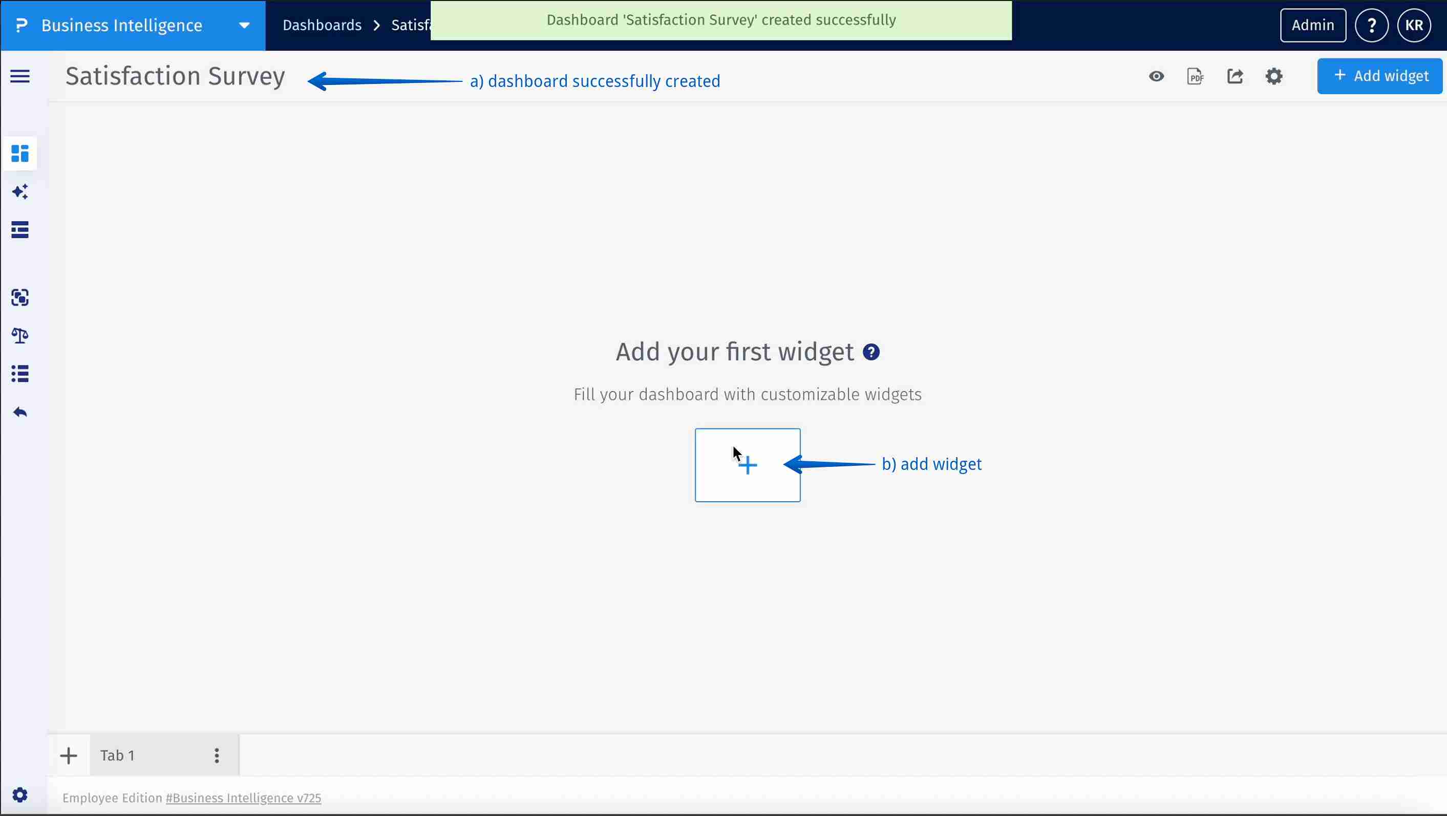Open Tab 1 options with three-dot menu
The width and height of the screenshot is (1447, 816).
(217, 755)
